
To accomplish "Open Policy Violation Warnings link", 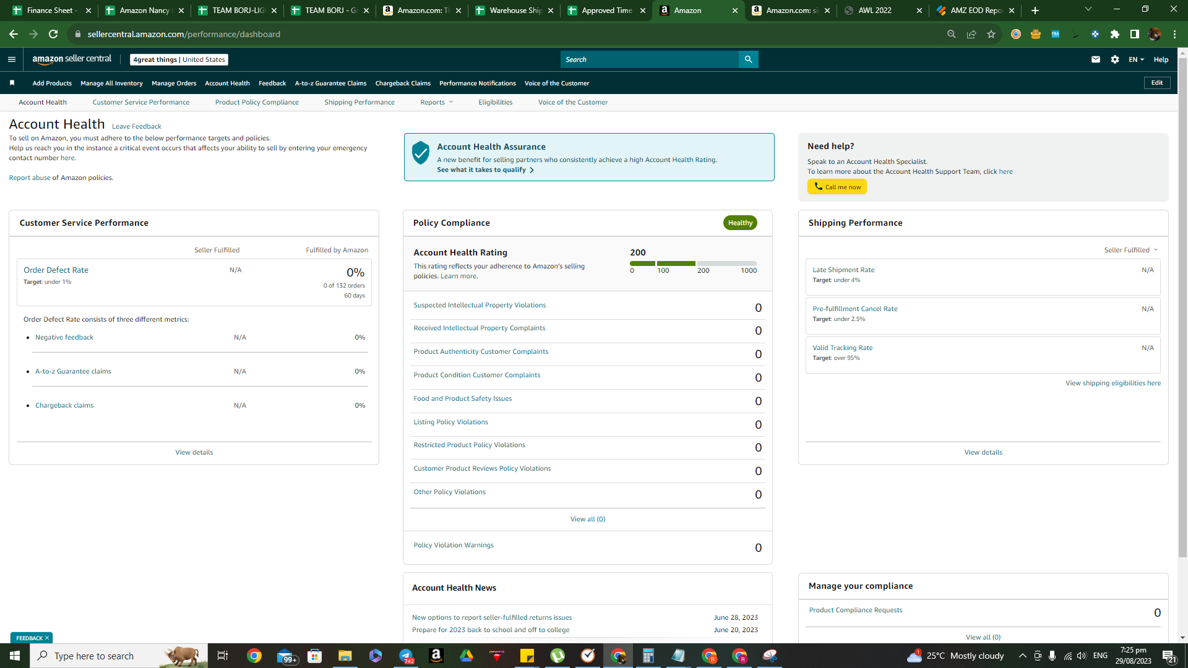I will [454, 545].
